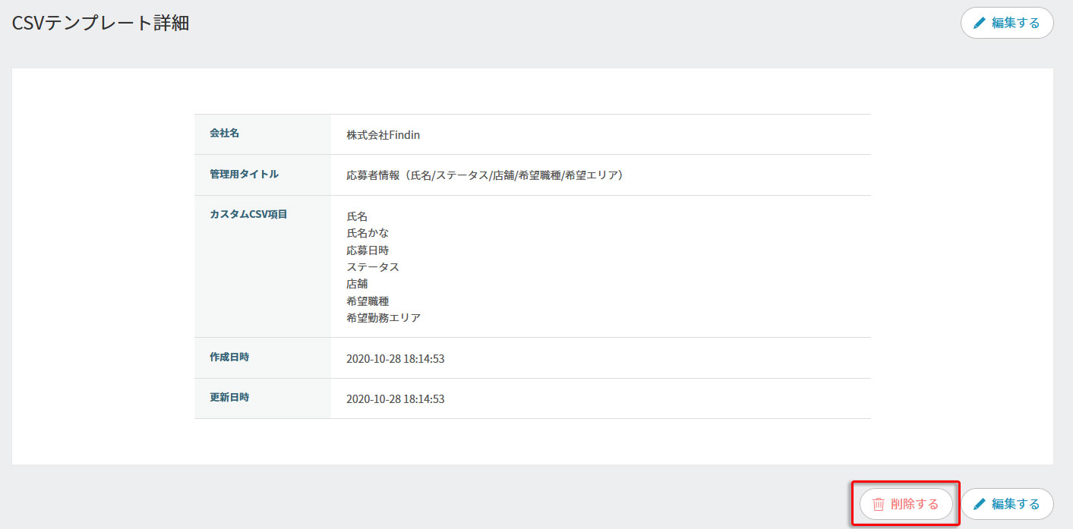The image size is (1073, 529).
Task: Select the company name 株式会社Findin
Action: (383, 135)
